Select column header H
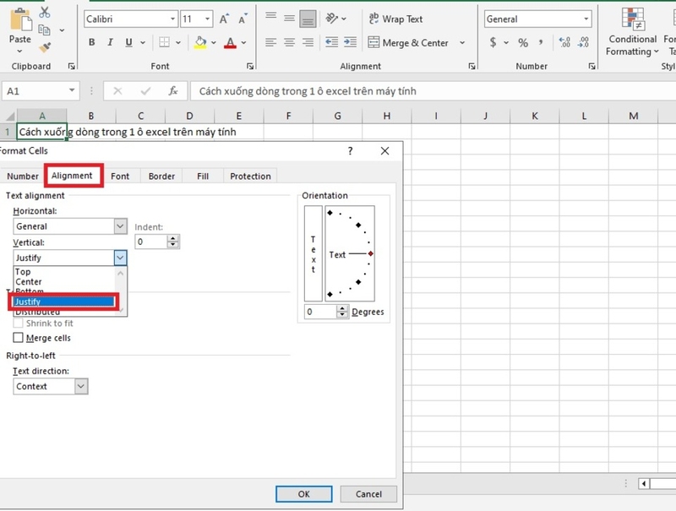Image resolution: width=676 pixels, height=511 pixels. pyautogui.click(x=387, y=116)
